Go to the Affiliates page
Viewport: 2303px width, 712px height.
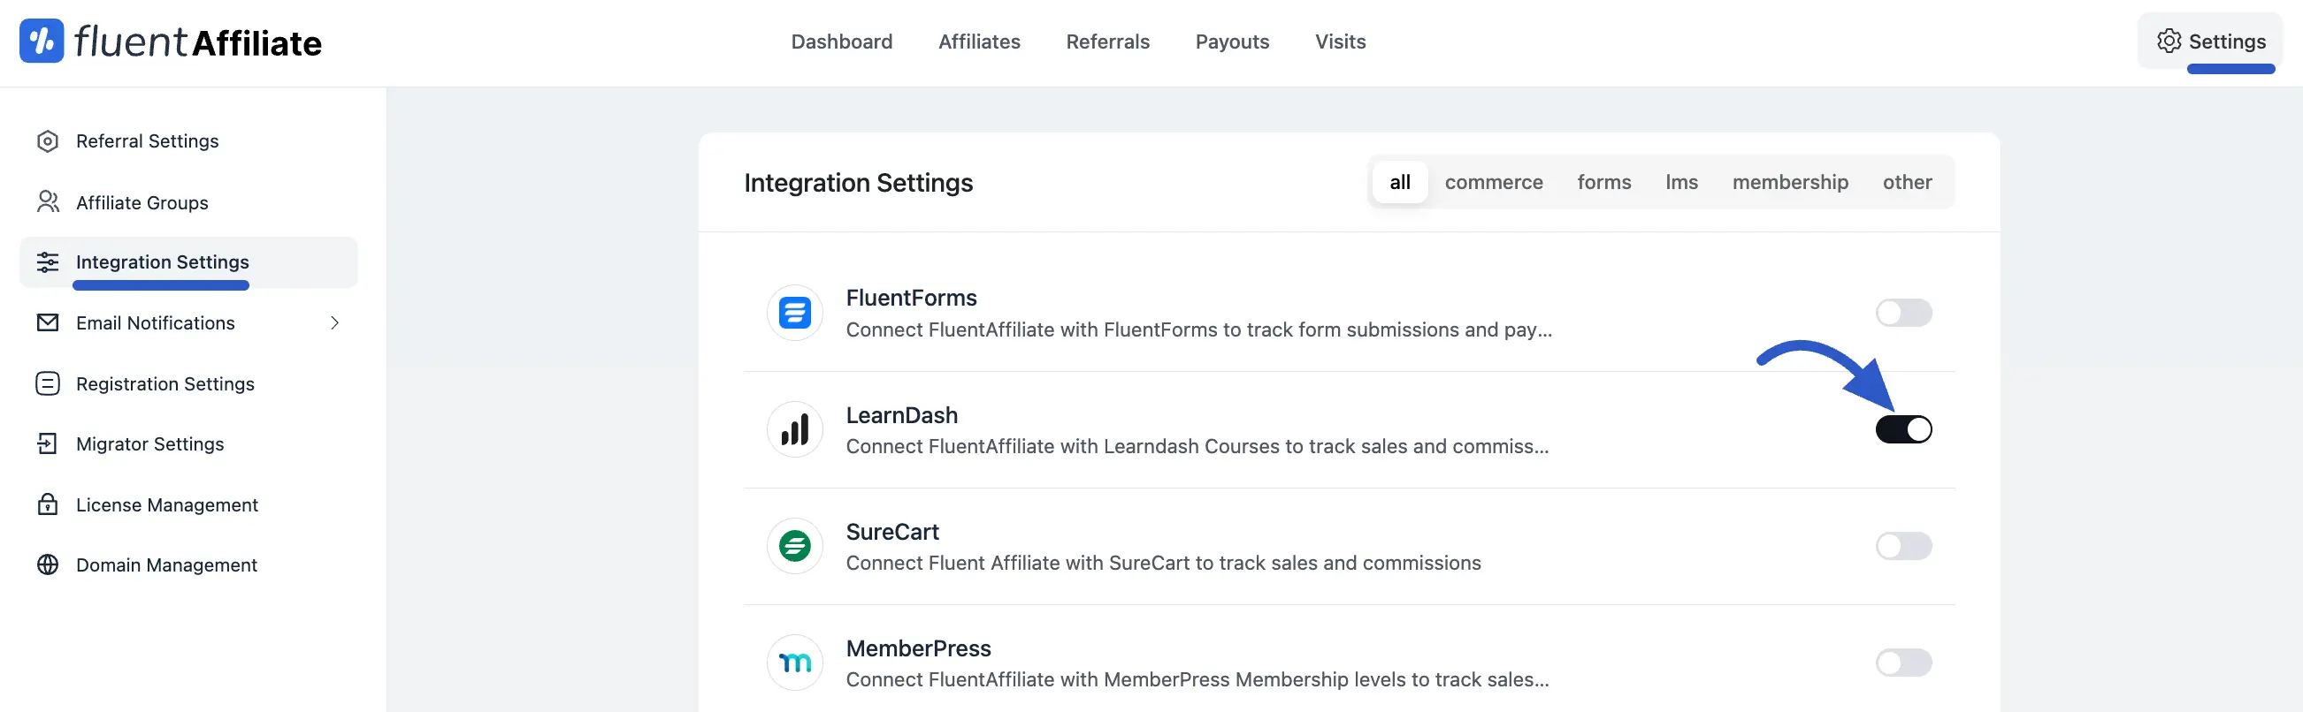pyautogui.click(x=979, y=42)
